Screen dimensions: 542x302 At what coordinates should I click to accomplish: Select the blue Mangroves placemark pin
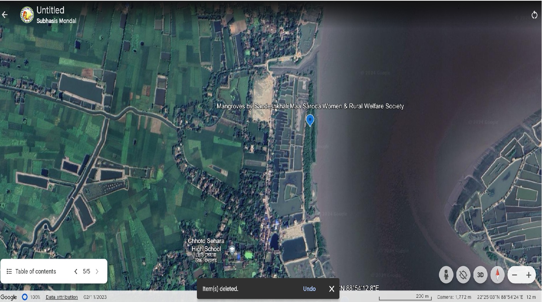point(310,120)
